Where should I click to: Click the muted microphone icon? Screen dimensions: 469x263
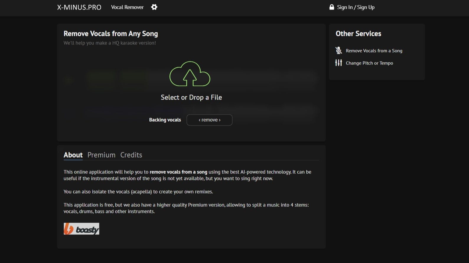tap(338, 50)
